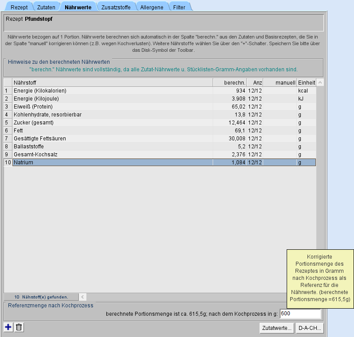Click the horizontal scroll left arrow

[x=83, y=297]
